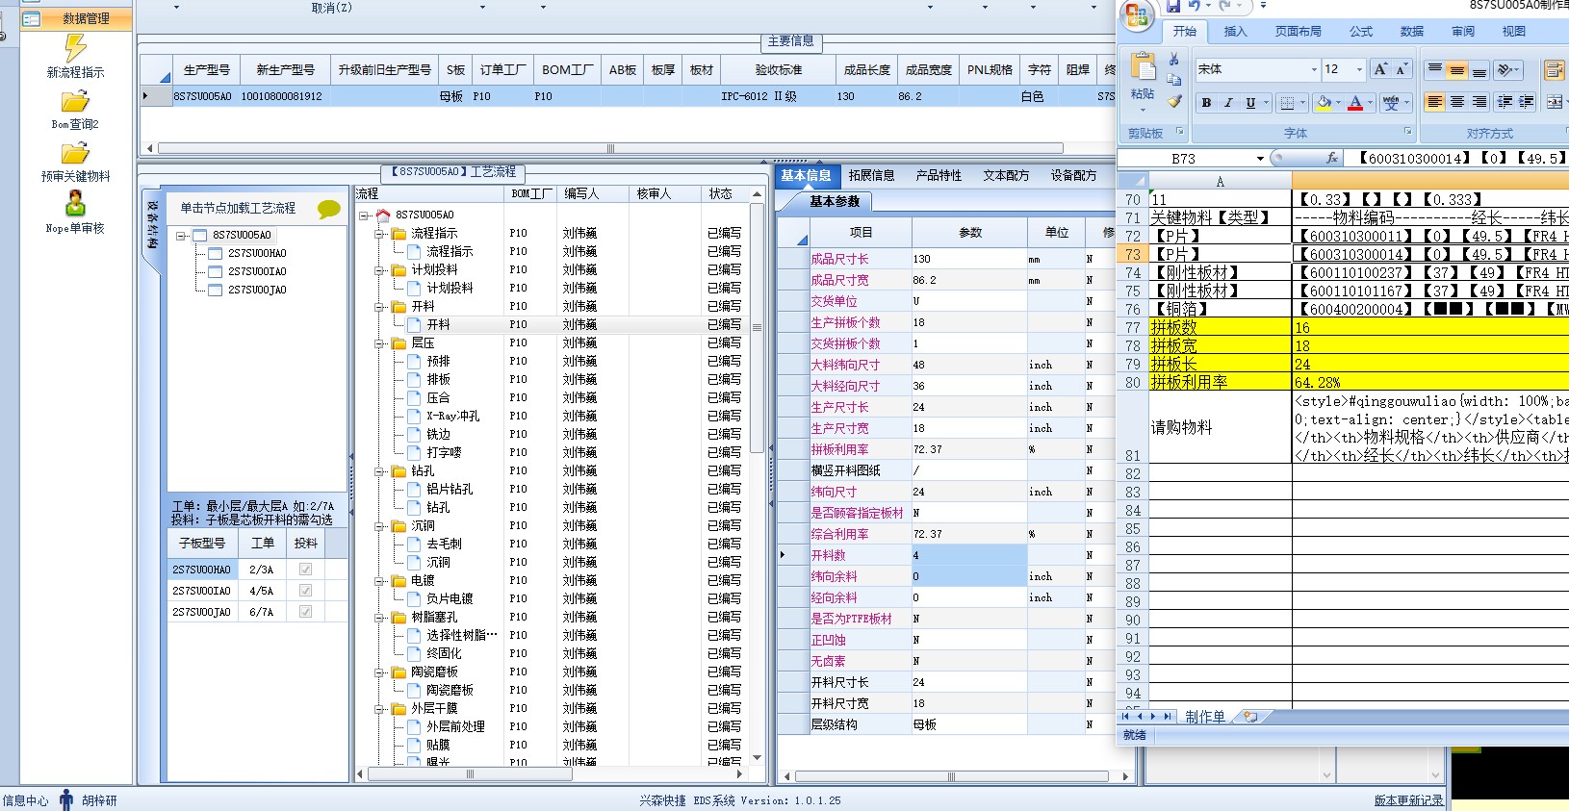1569x811 pixels.
Task: Click Excel wrap text icon
Action: point(1554,69)
